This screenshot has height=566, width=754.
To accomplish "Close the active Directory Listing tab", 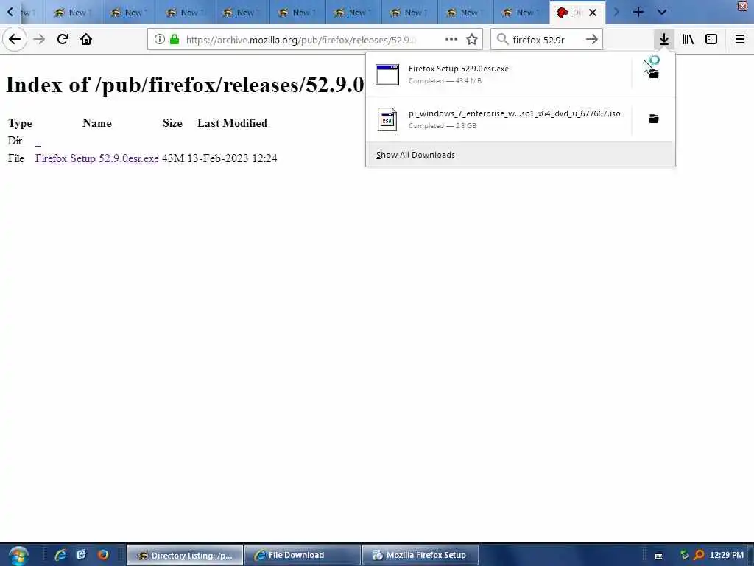I will click(593, 13).
